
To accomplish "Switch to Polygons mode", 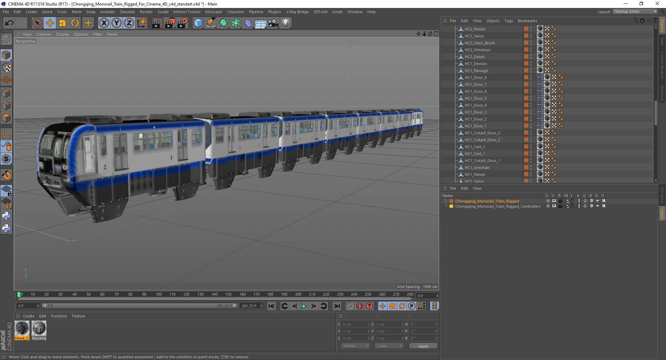I will 6,118.
